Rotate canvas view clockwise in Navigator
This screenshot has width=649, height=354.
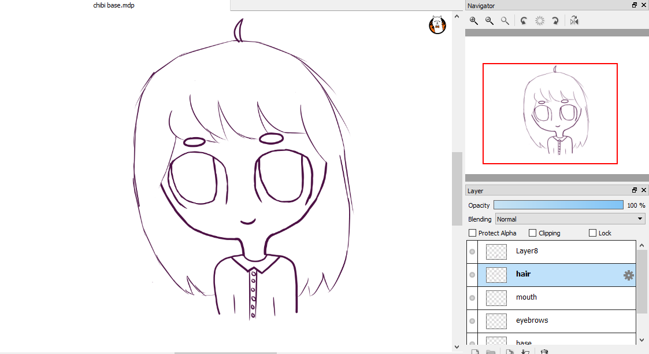555,21
